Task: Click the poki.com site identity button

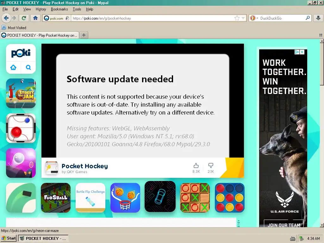Action: [x=57, y=18]
